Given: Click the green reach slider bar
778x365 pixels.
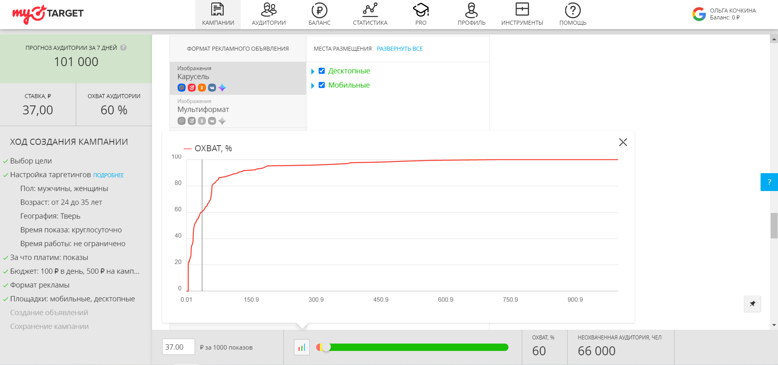Looking at the screenshot, I should pyautogui.click(x=418, y=347).
